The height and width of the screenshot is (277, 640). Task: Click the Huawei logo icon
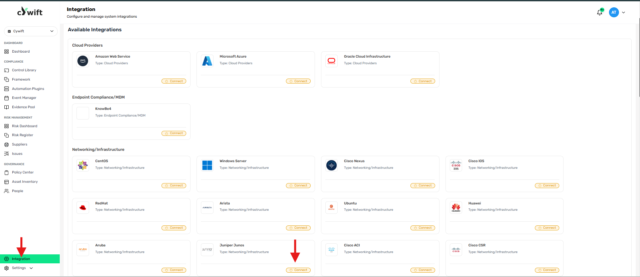(x=456, y=208)
